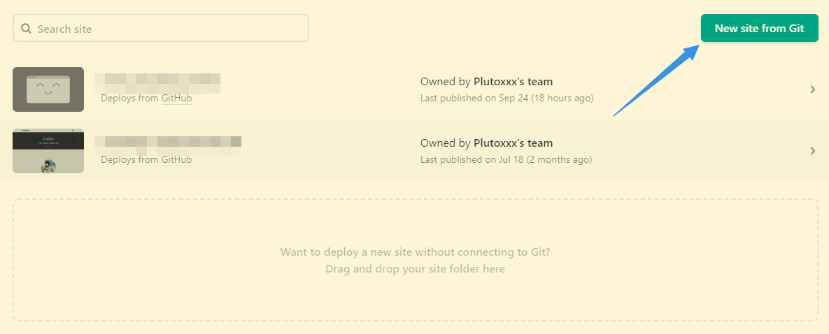Click the blurred name of the second site
The image size is (829, 334).
tap(168, 143)
